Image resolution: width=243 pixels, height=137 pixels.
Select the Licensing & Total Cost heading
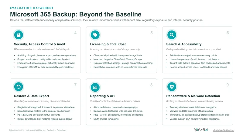point(108,44)
